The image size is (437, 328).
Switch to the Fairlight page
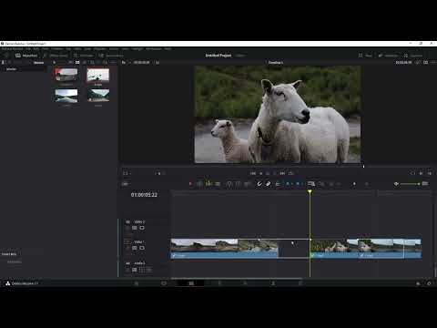273,283
